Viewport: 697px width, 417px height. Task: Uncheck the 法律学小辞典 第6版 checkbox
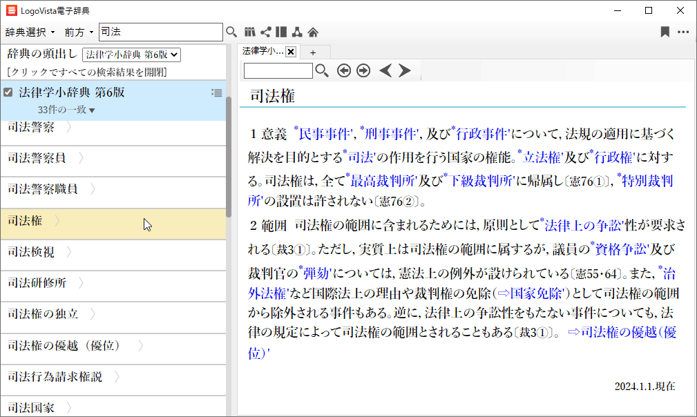[x=8, y=93]
